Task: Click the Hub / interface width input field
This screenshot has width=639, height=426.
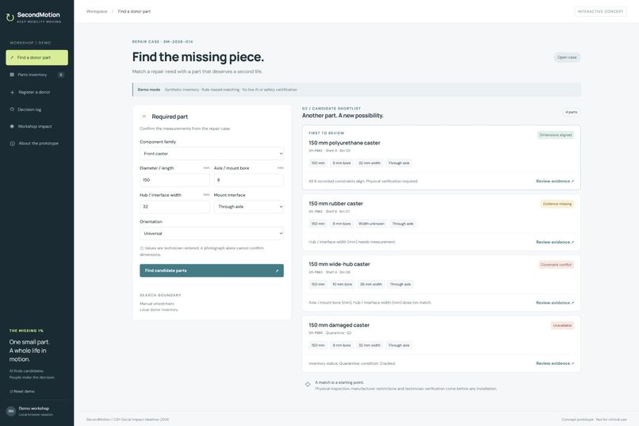Action: point(174,207)
